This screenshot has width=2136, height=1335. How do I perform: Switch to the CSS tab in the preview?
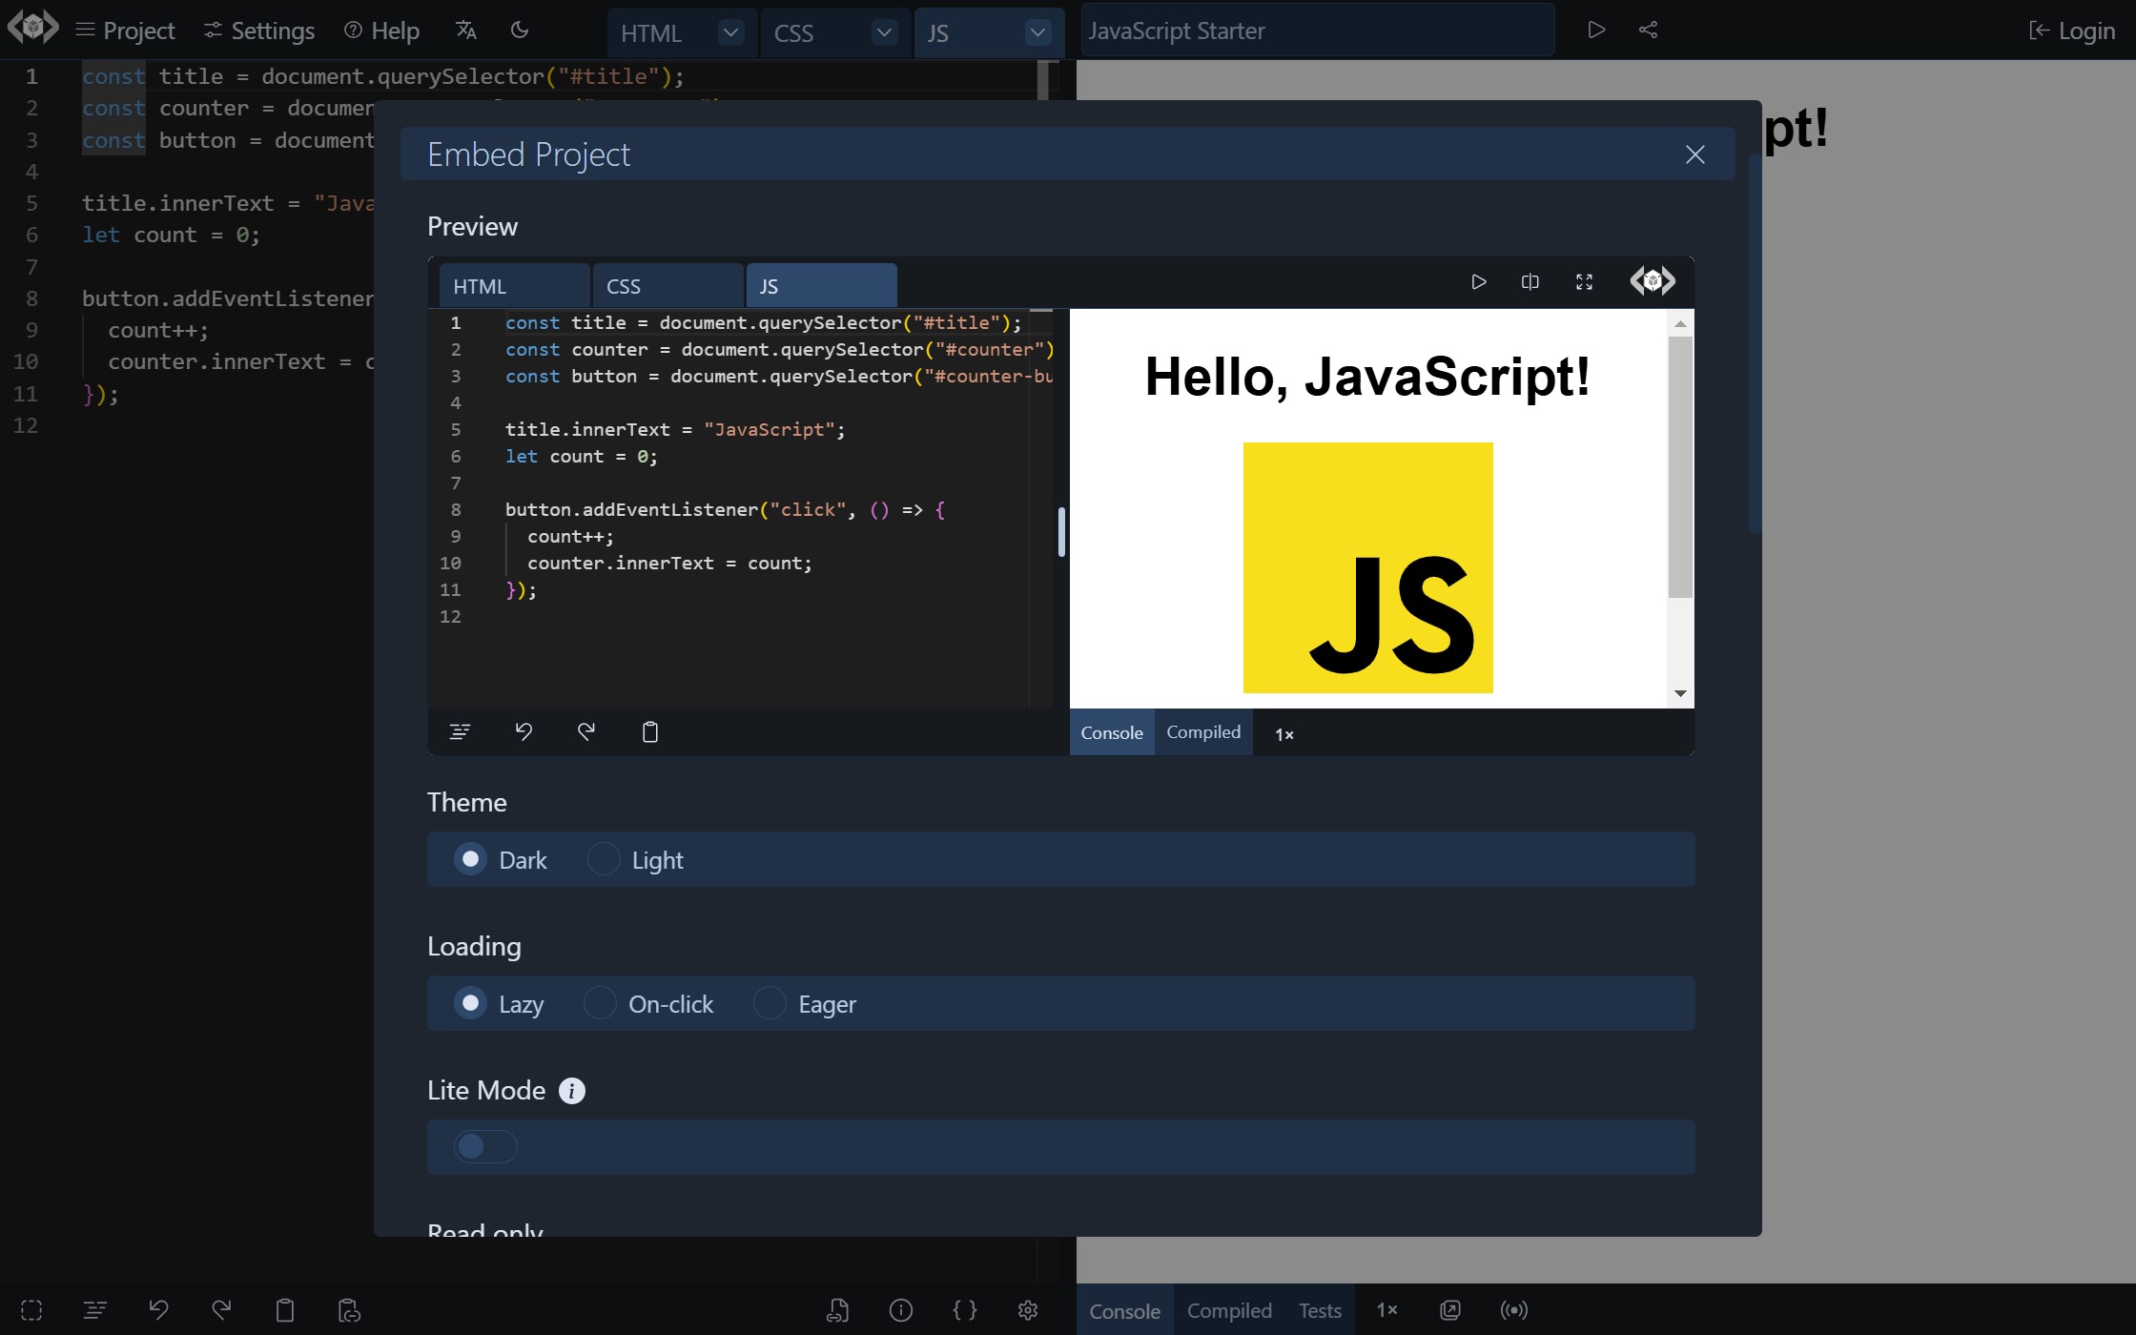pyautogui.click(x=625, y=285)
